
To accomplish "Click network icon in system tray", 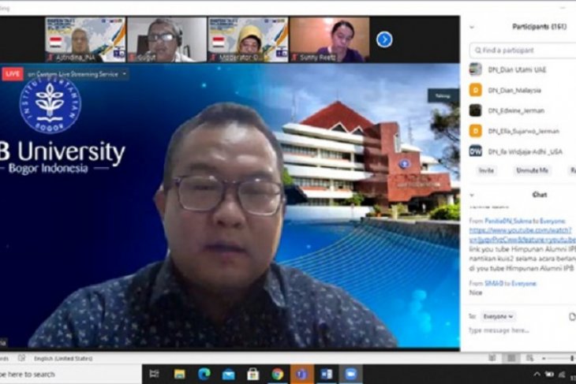I will point(562,375).
